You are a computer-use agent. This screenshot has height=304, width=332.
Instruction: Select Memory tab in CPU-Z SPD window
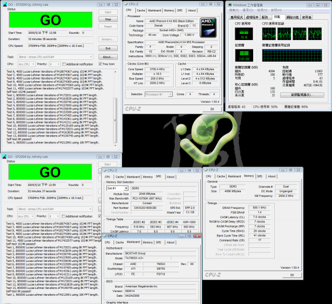147,177
